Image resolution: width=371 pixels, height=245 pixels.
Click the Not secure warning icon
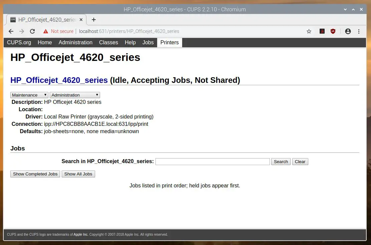click(x=46, y=31)
